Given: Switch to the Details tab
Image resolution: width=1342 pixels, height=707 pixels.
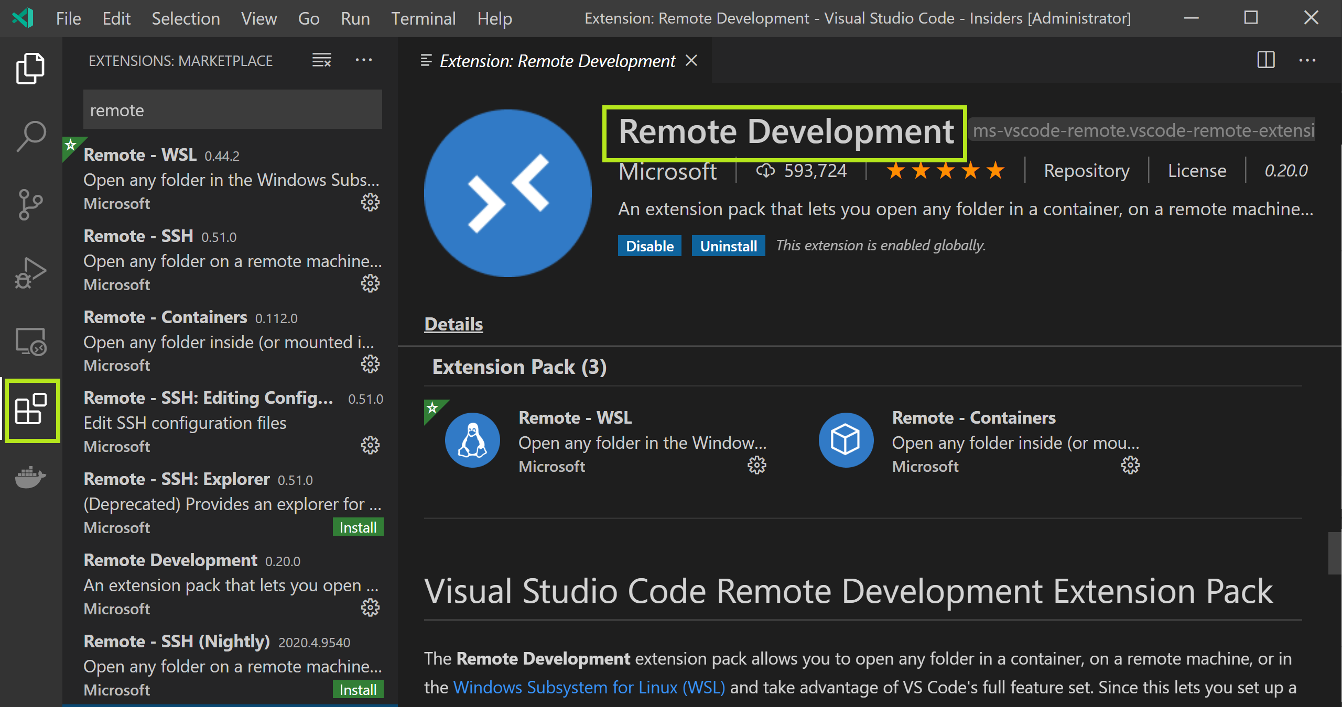Looking at the screenshot, I should click(x=453, y=324).
